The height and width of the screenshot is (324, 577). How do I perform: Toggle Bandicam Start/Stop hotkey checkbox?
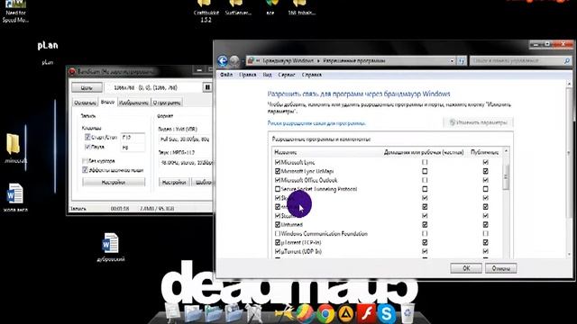(x=87, y=137)
